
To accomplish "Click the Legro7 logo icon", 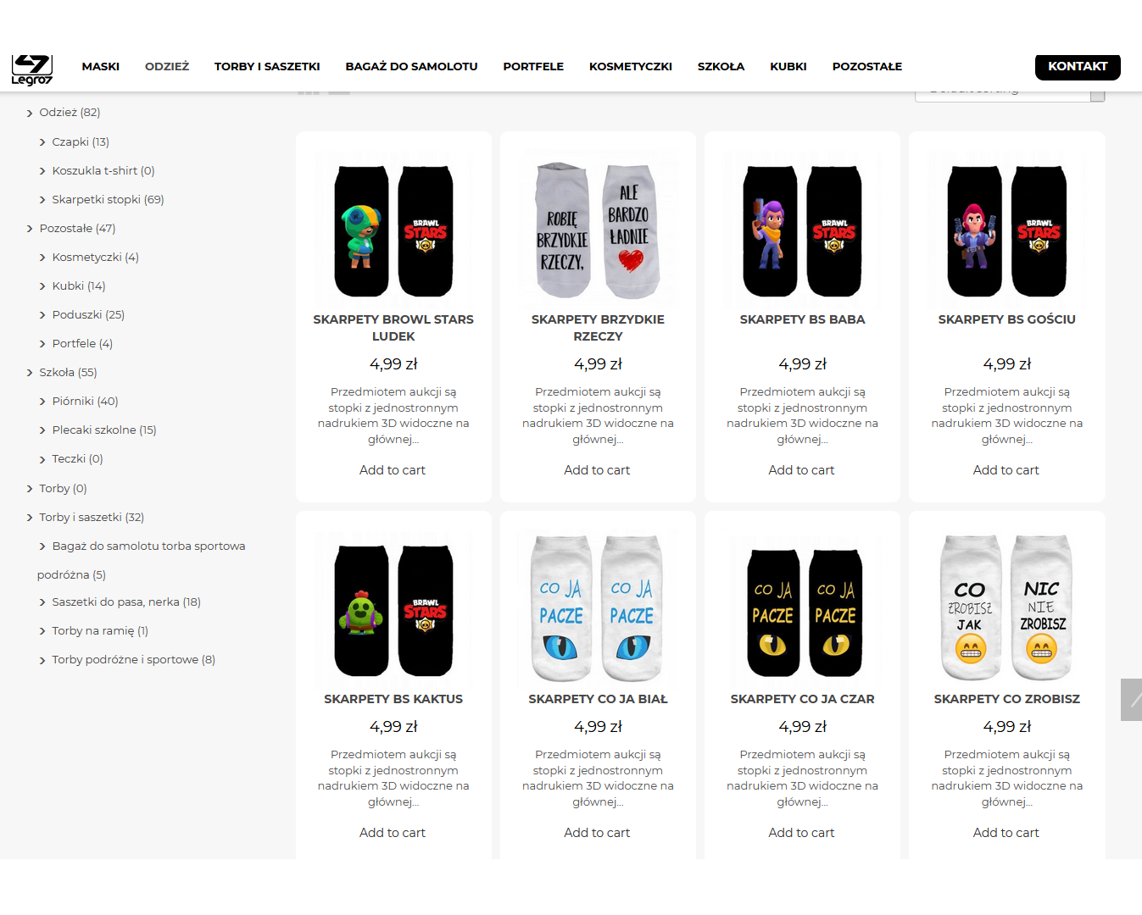I will point(32,69).
